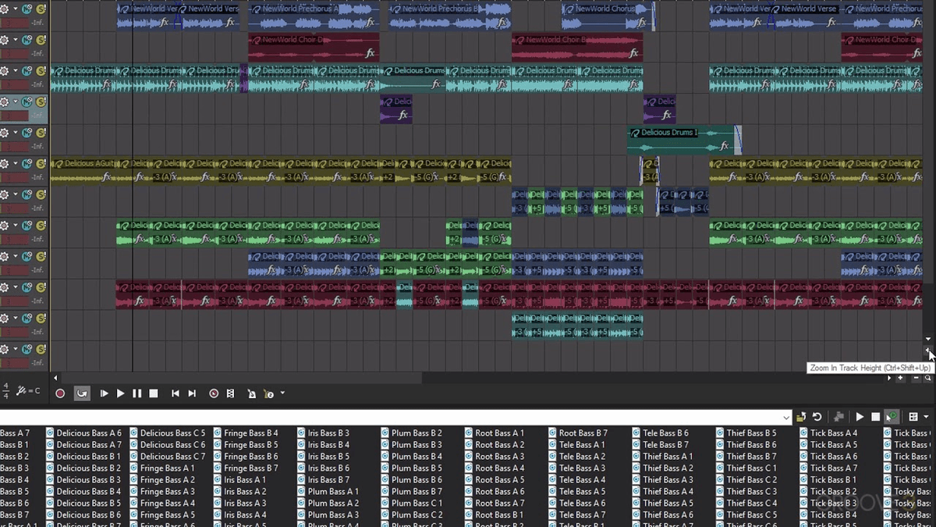Open the explorer file path dropdown
Screen dimensions: 936x527
coord(787,418)
